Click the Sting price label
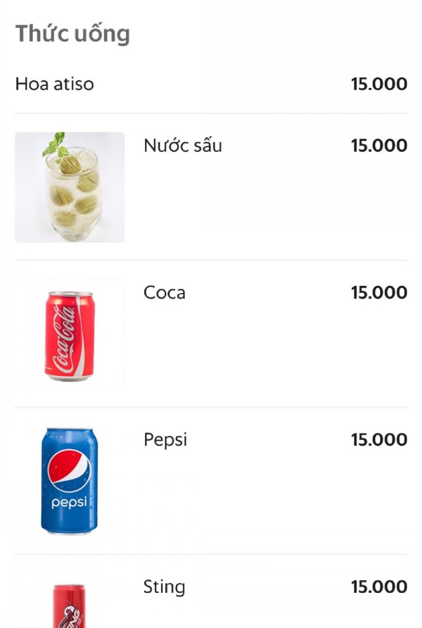 pos(378,586)
